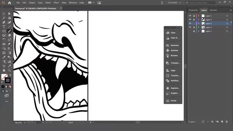Open the Essentials workspace dropdown
This screenshot has height=131, width=233.
click(x=174, y=3)
